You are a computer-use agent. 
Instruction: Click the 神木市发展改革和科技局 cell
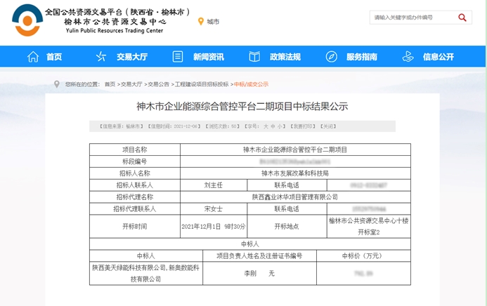coord(295,173)
